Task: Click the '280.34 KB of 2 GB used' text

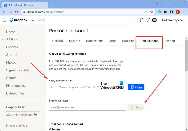Action: click(x=19, y=115)
